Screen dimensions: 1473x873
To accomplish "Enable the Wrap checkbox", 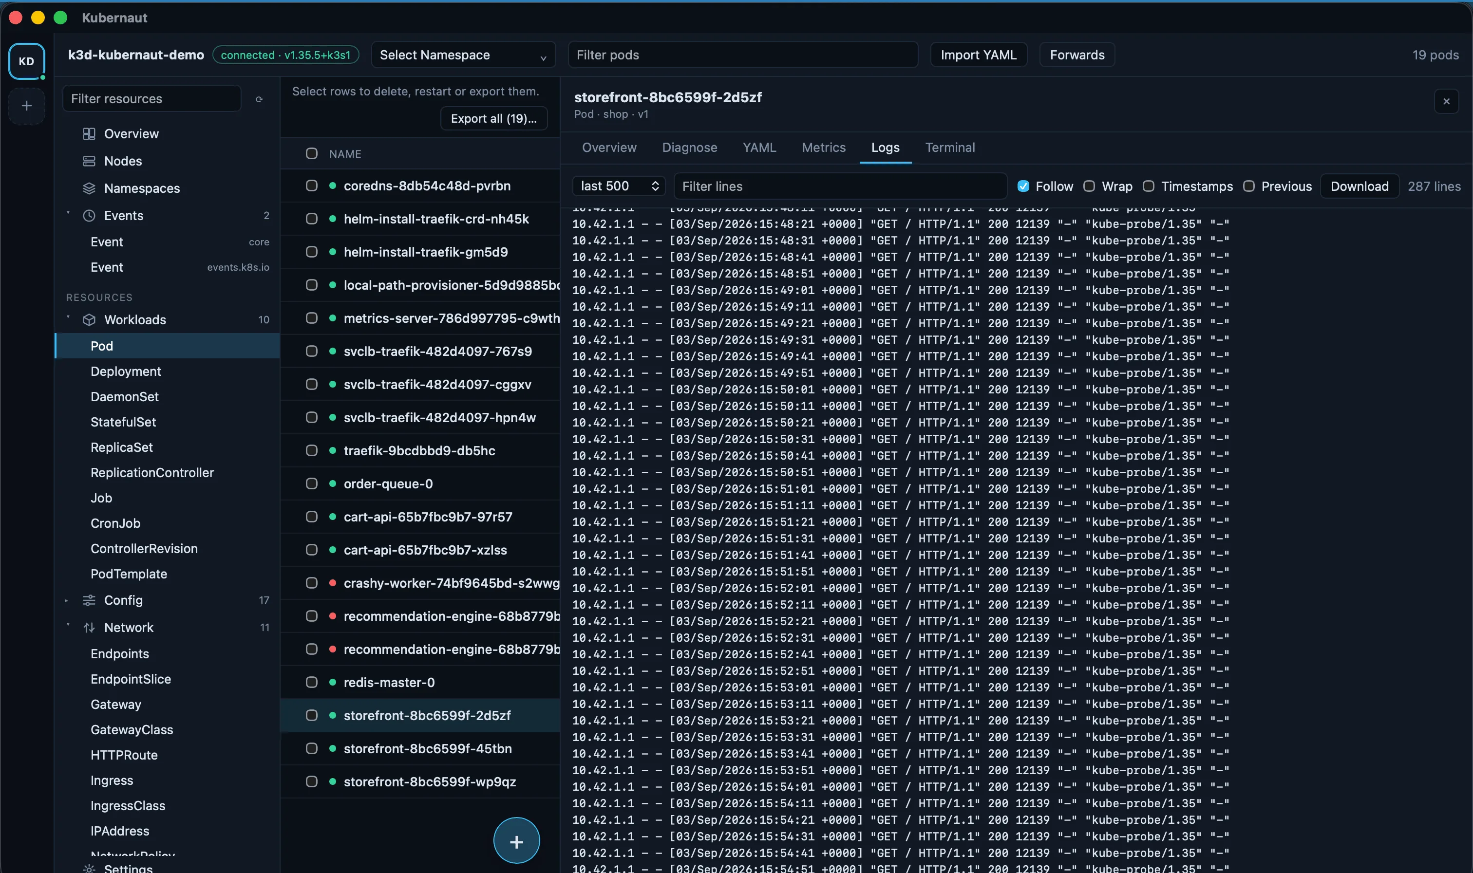I will coord(1089,186).
